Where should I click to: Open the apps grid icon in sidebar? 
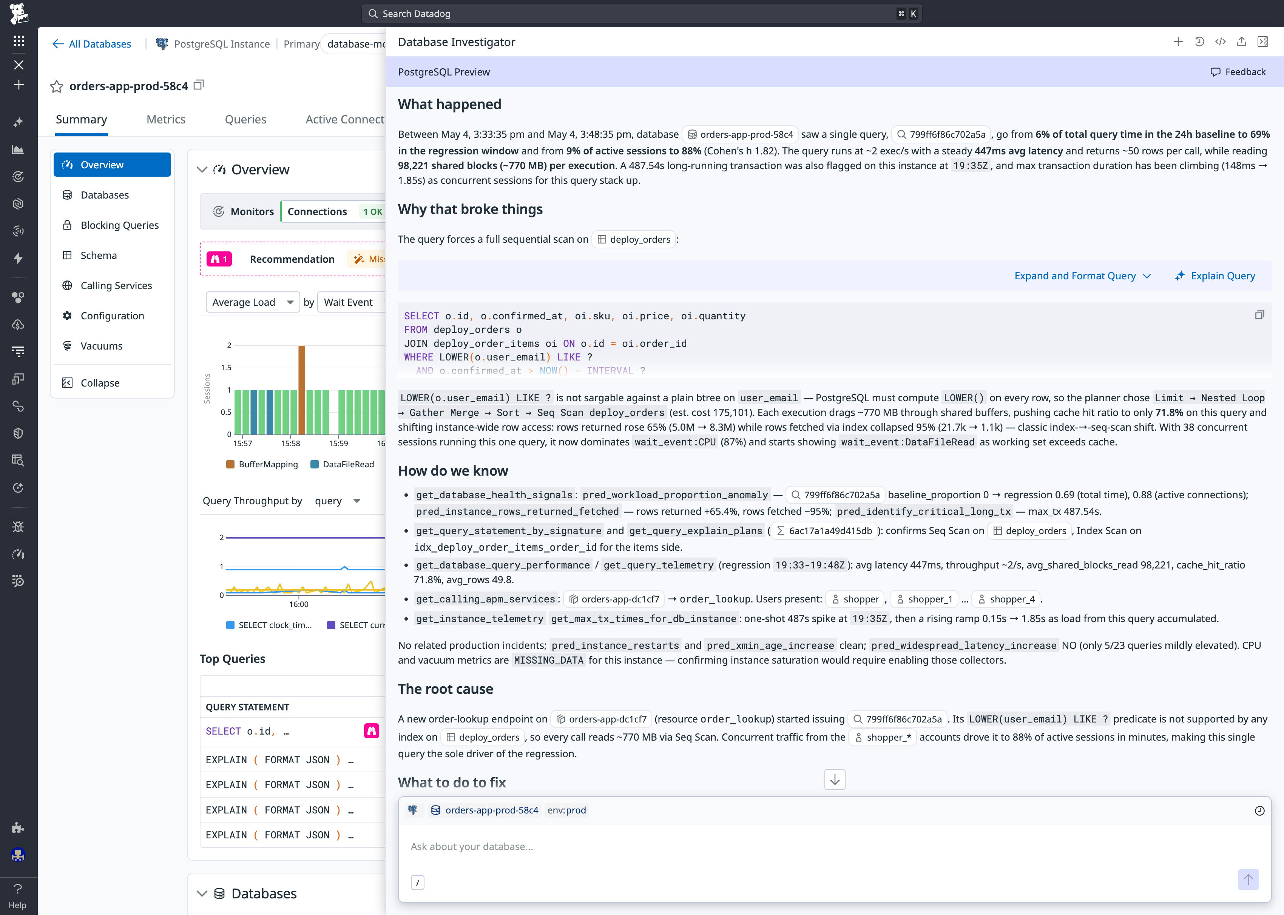click(x=19, y=40)
